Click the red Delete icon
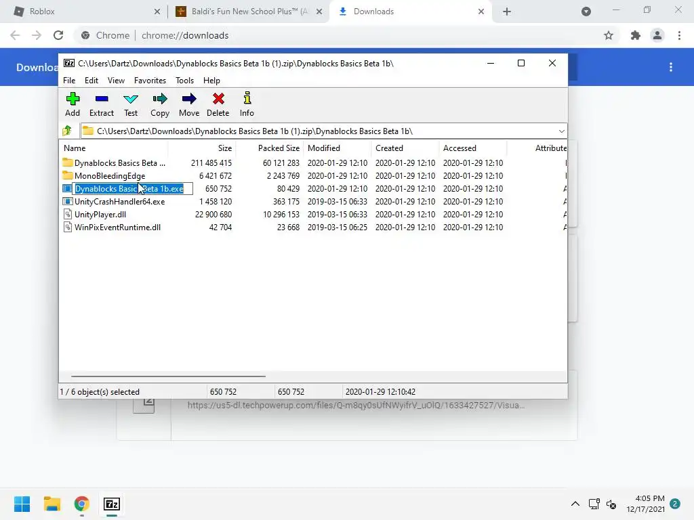694x520 pixels. tap(218, 99)
